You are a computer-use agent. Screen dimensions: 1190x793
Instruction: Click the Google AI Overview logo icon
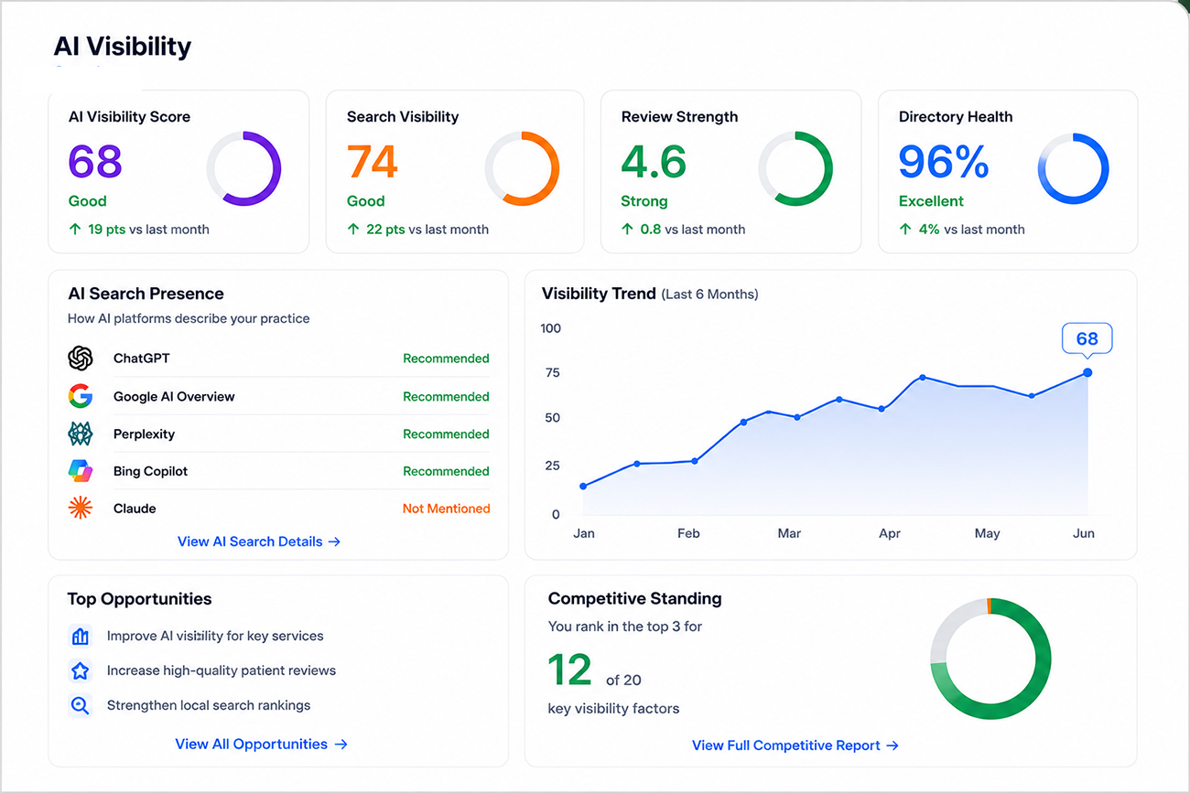click(81, 396)
